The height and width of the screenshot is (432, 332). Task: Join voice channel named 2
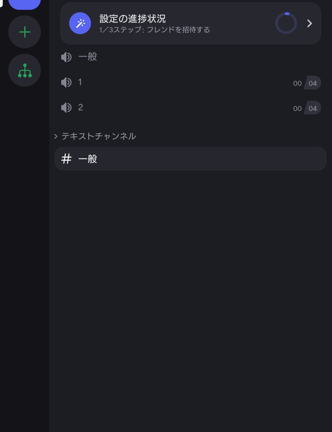190,107
